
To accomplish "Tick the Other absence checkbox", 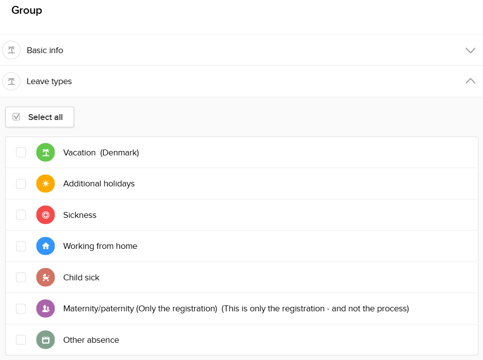I will 21,340.
